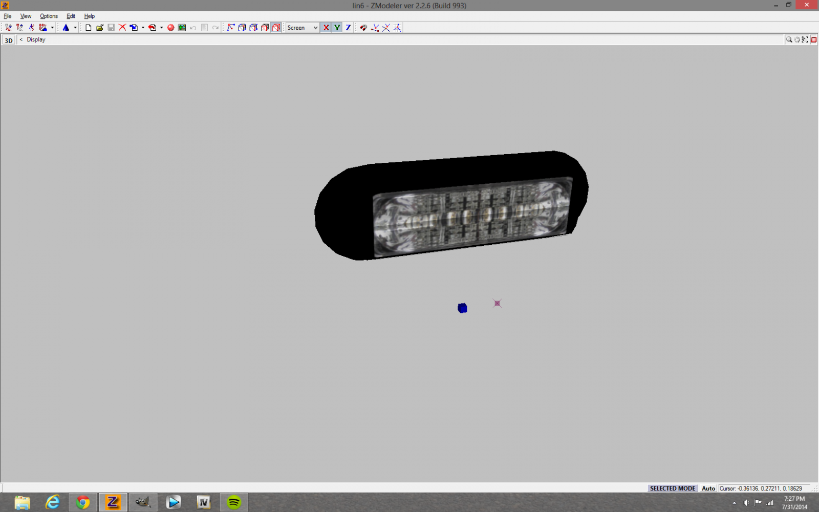Open the Options menu
Image resolution: width=819 pixels, height=512 pixels.
[x=49, y=16]
